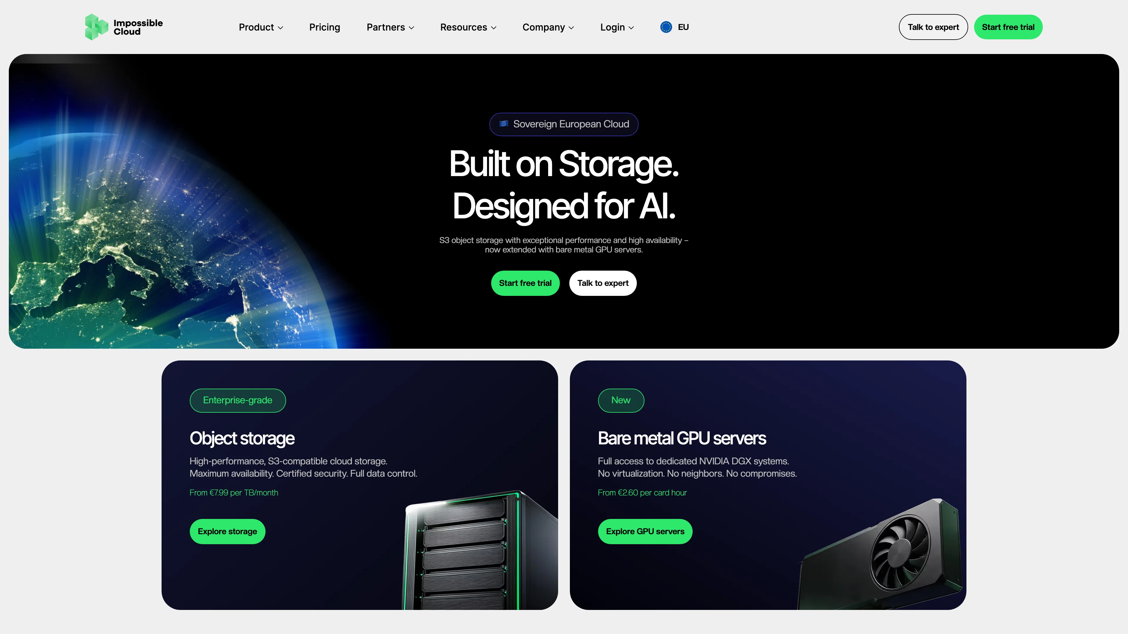Expand the Login dropdown arrow

click(632, 28)
